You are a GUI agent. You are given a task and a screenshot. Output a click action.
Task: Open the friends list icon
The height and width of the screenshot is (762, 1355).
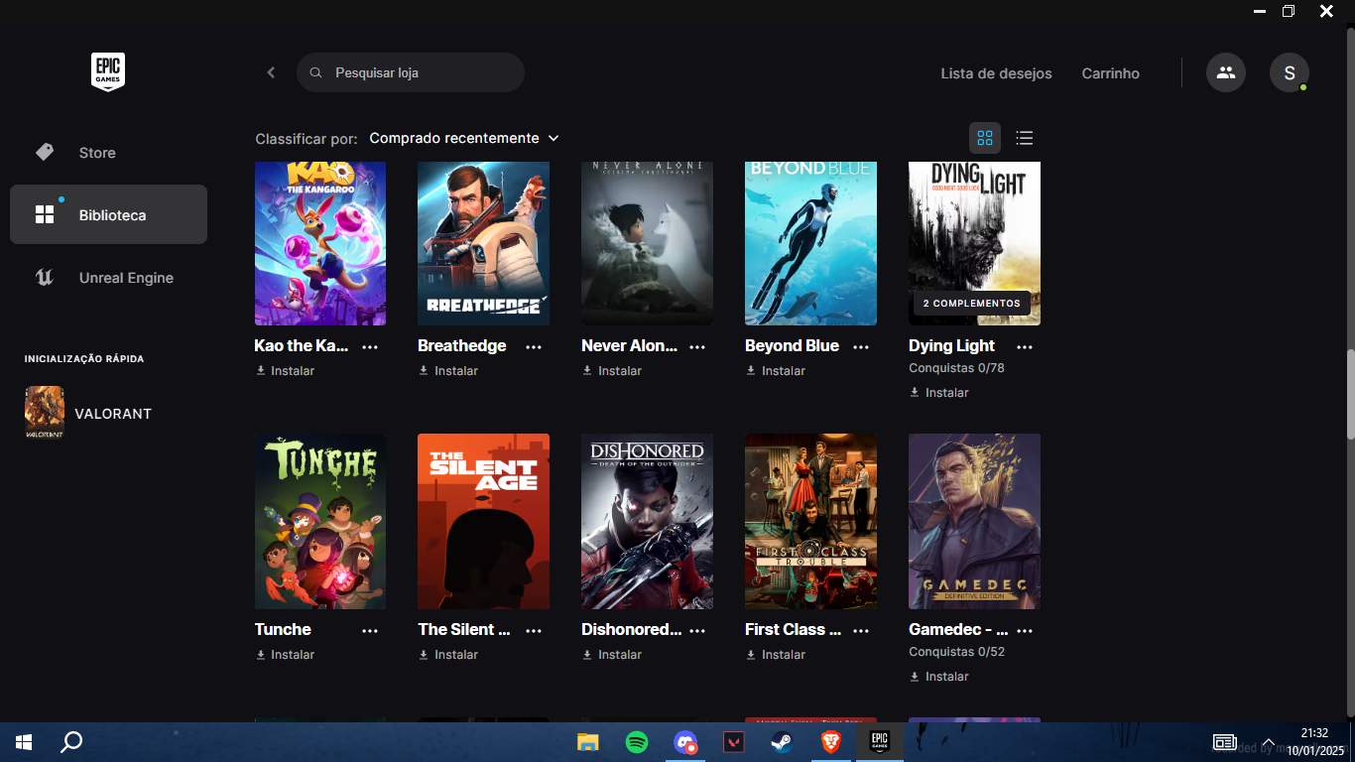coord(1226,72)
